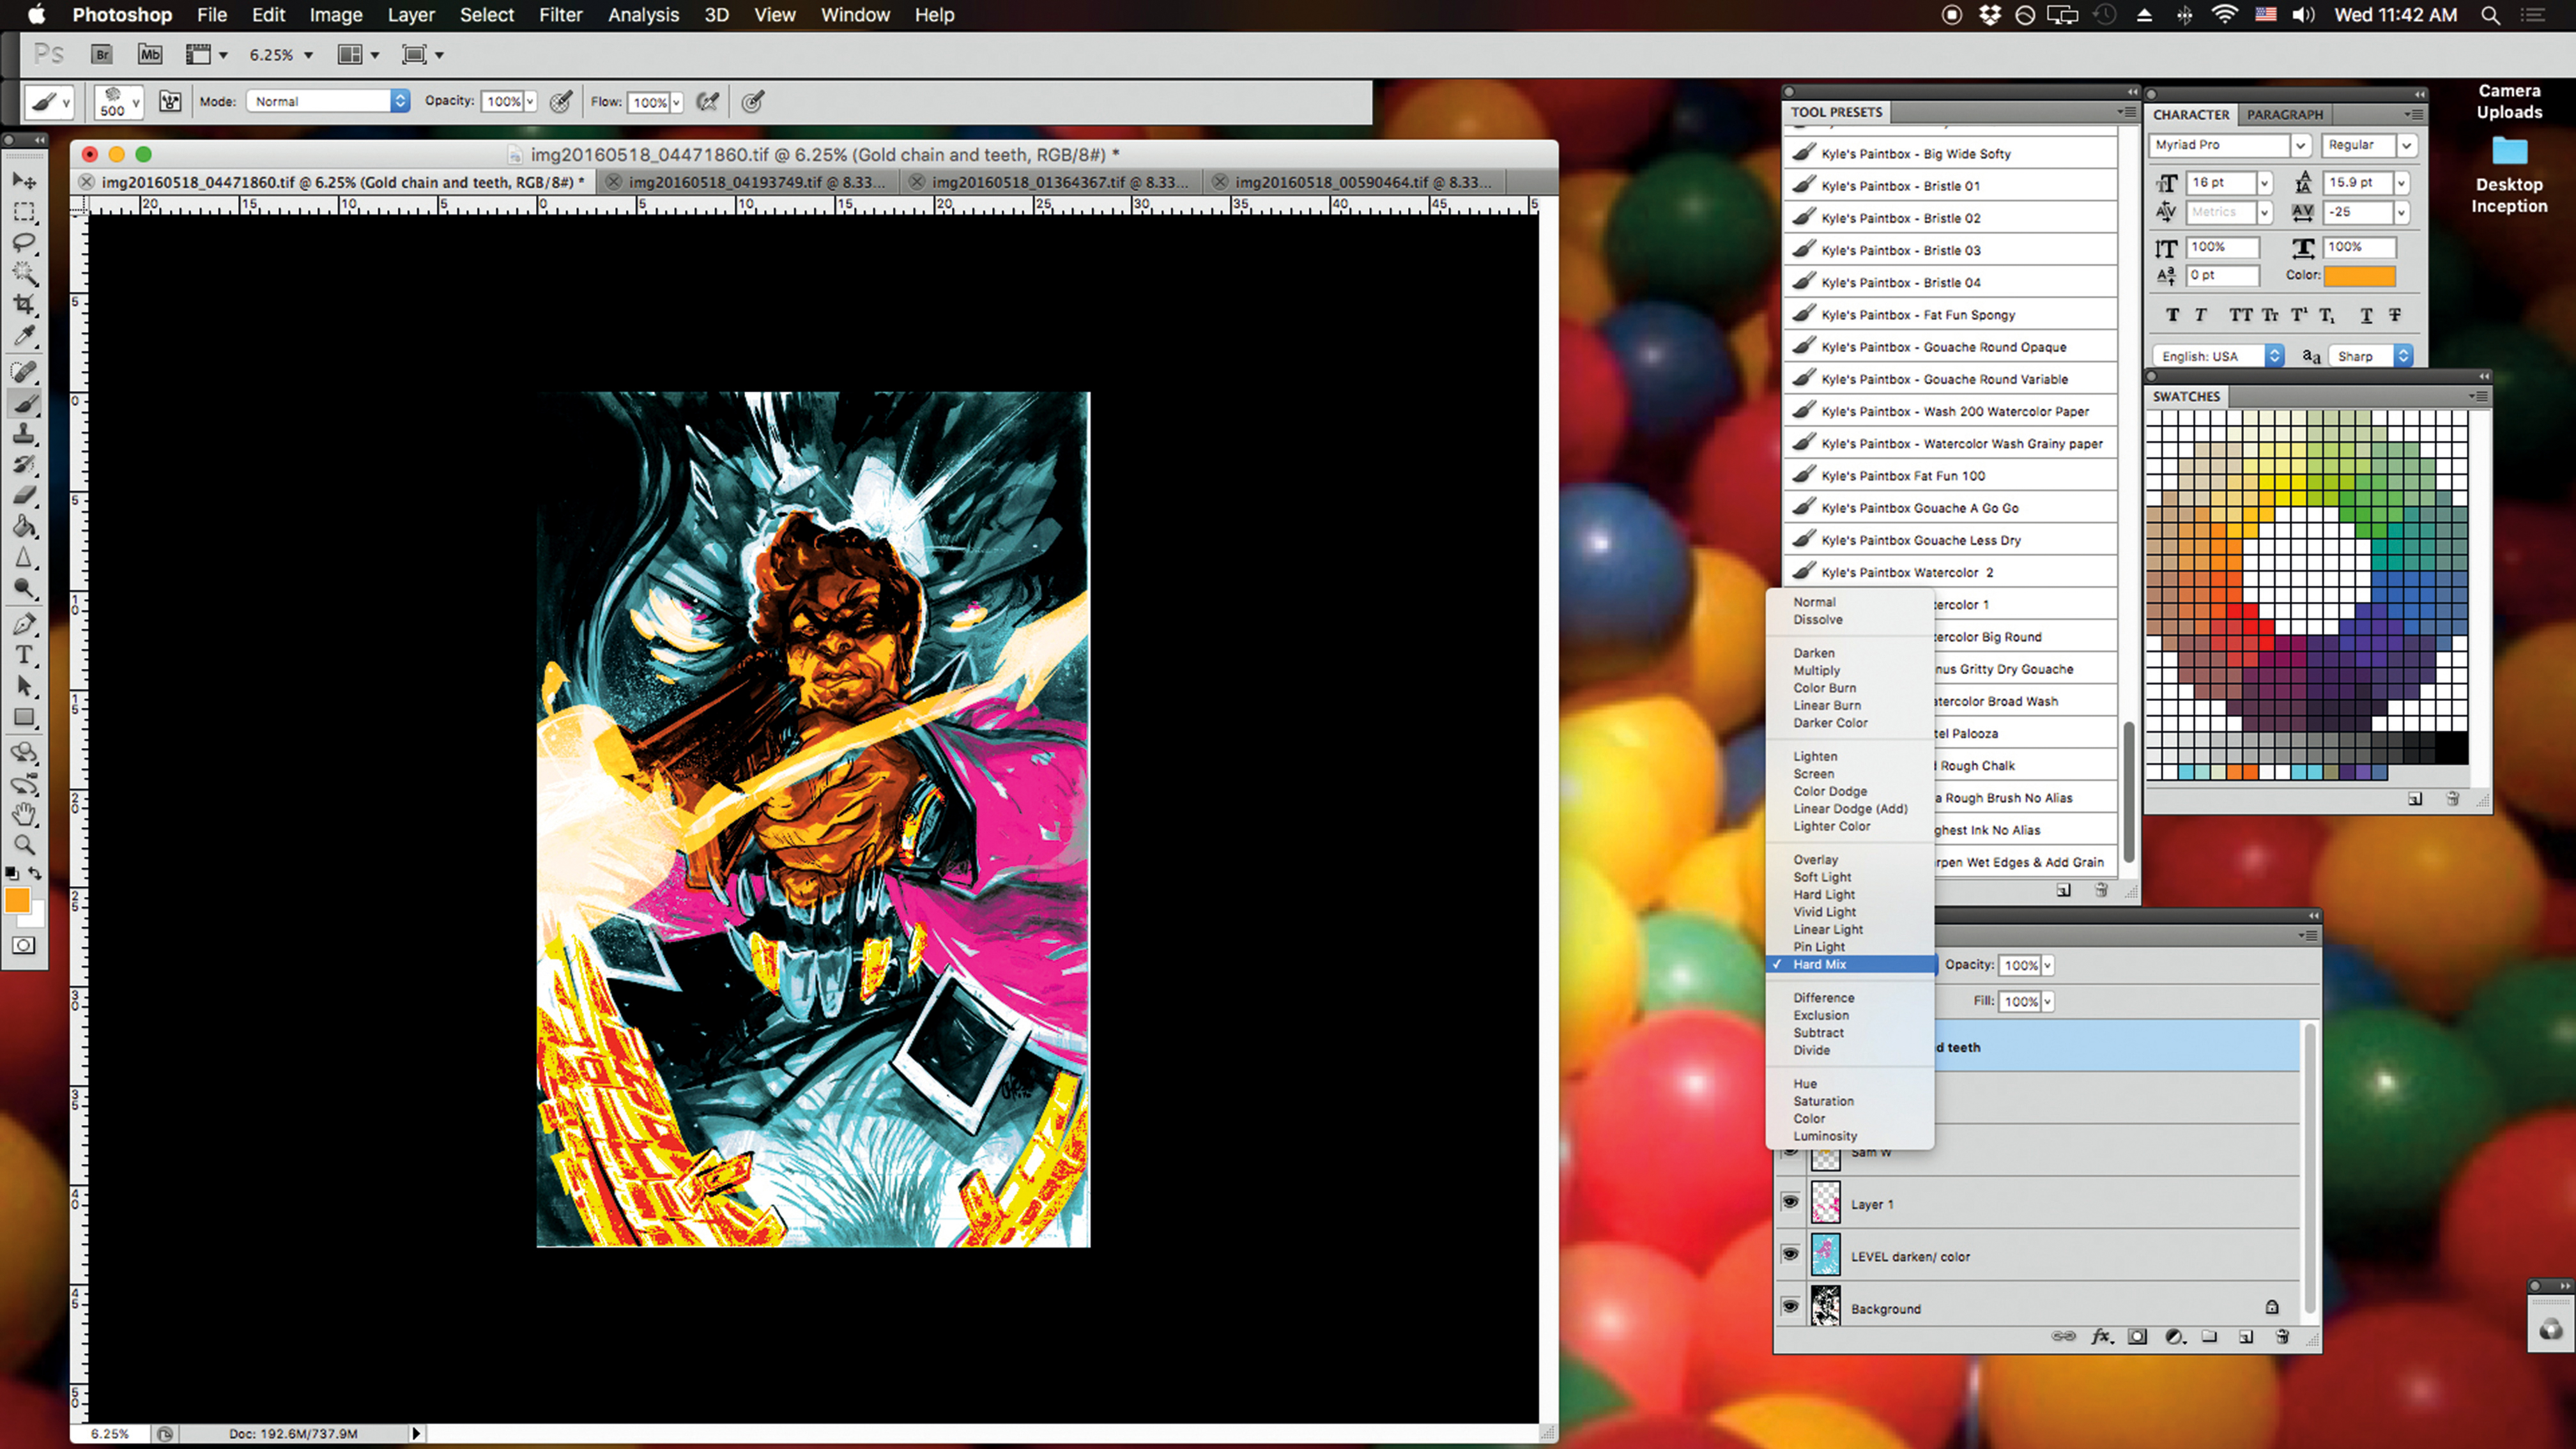Link the selected layers
The image size is (2576, 1449).
[2063, 1337]
